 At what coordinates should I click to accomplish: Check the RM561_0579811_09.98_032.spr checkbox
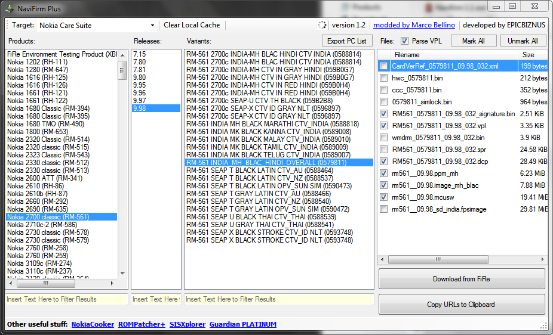[384, 150]
